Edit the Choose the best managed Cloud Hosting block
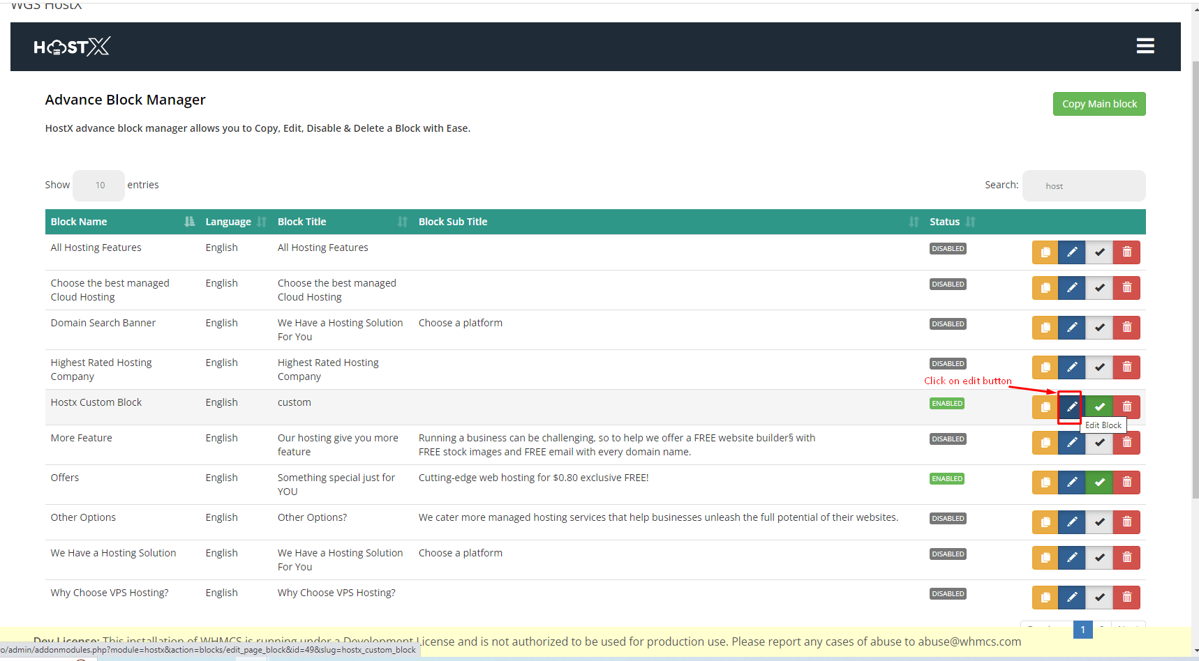The image size is (1199, 661). click(1072, 288)
